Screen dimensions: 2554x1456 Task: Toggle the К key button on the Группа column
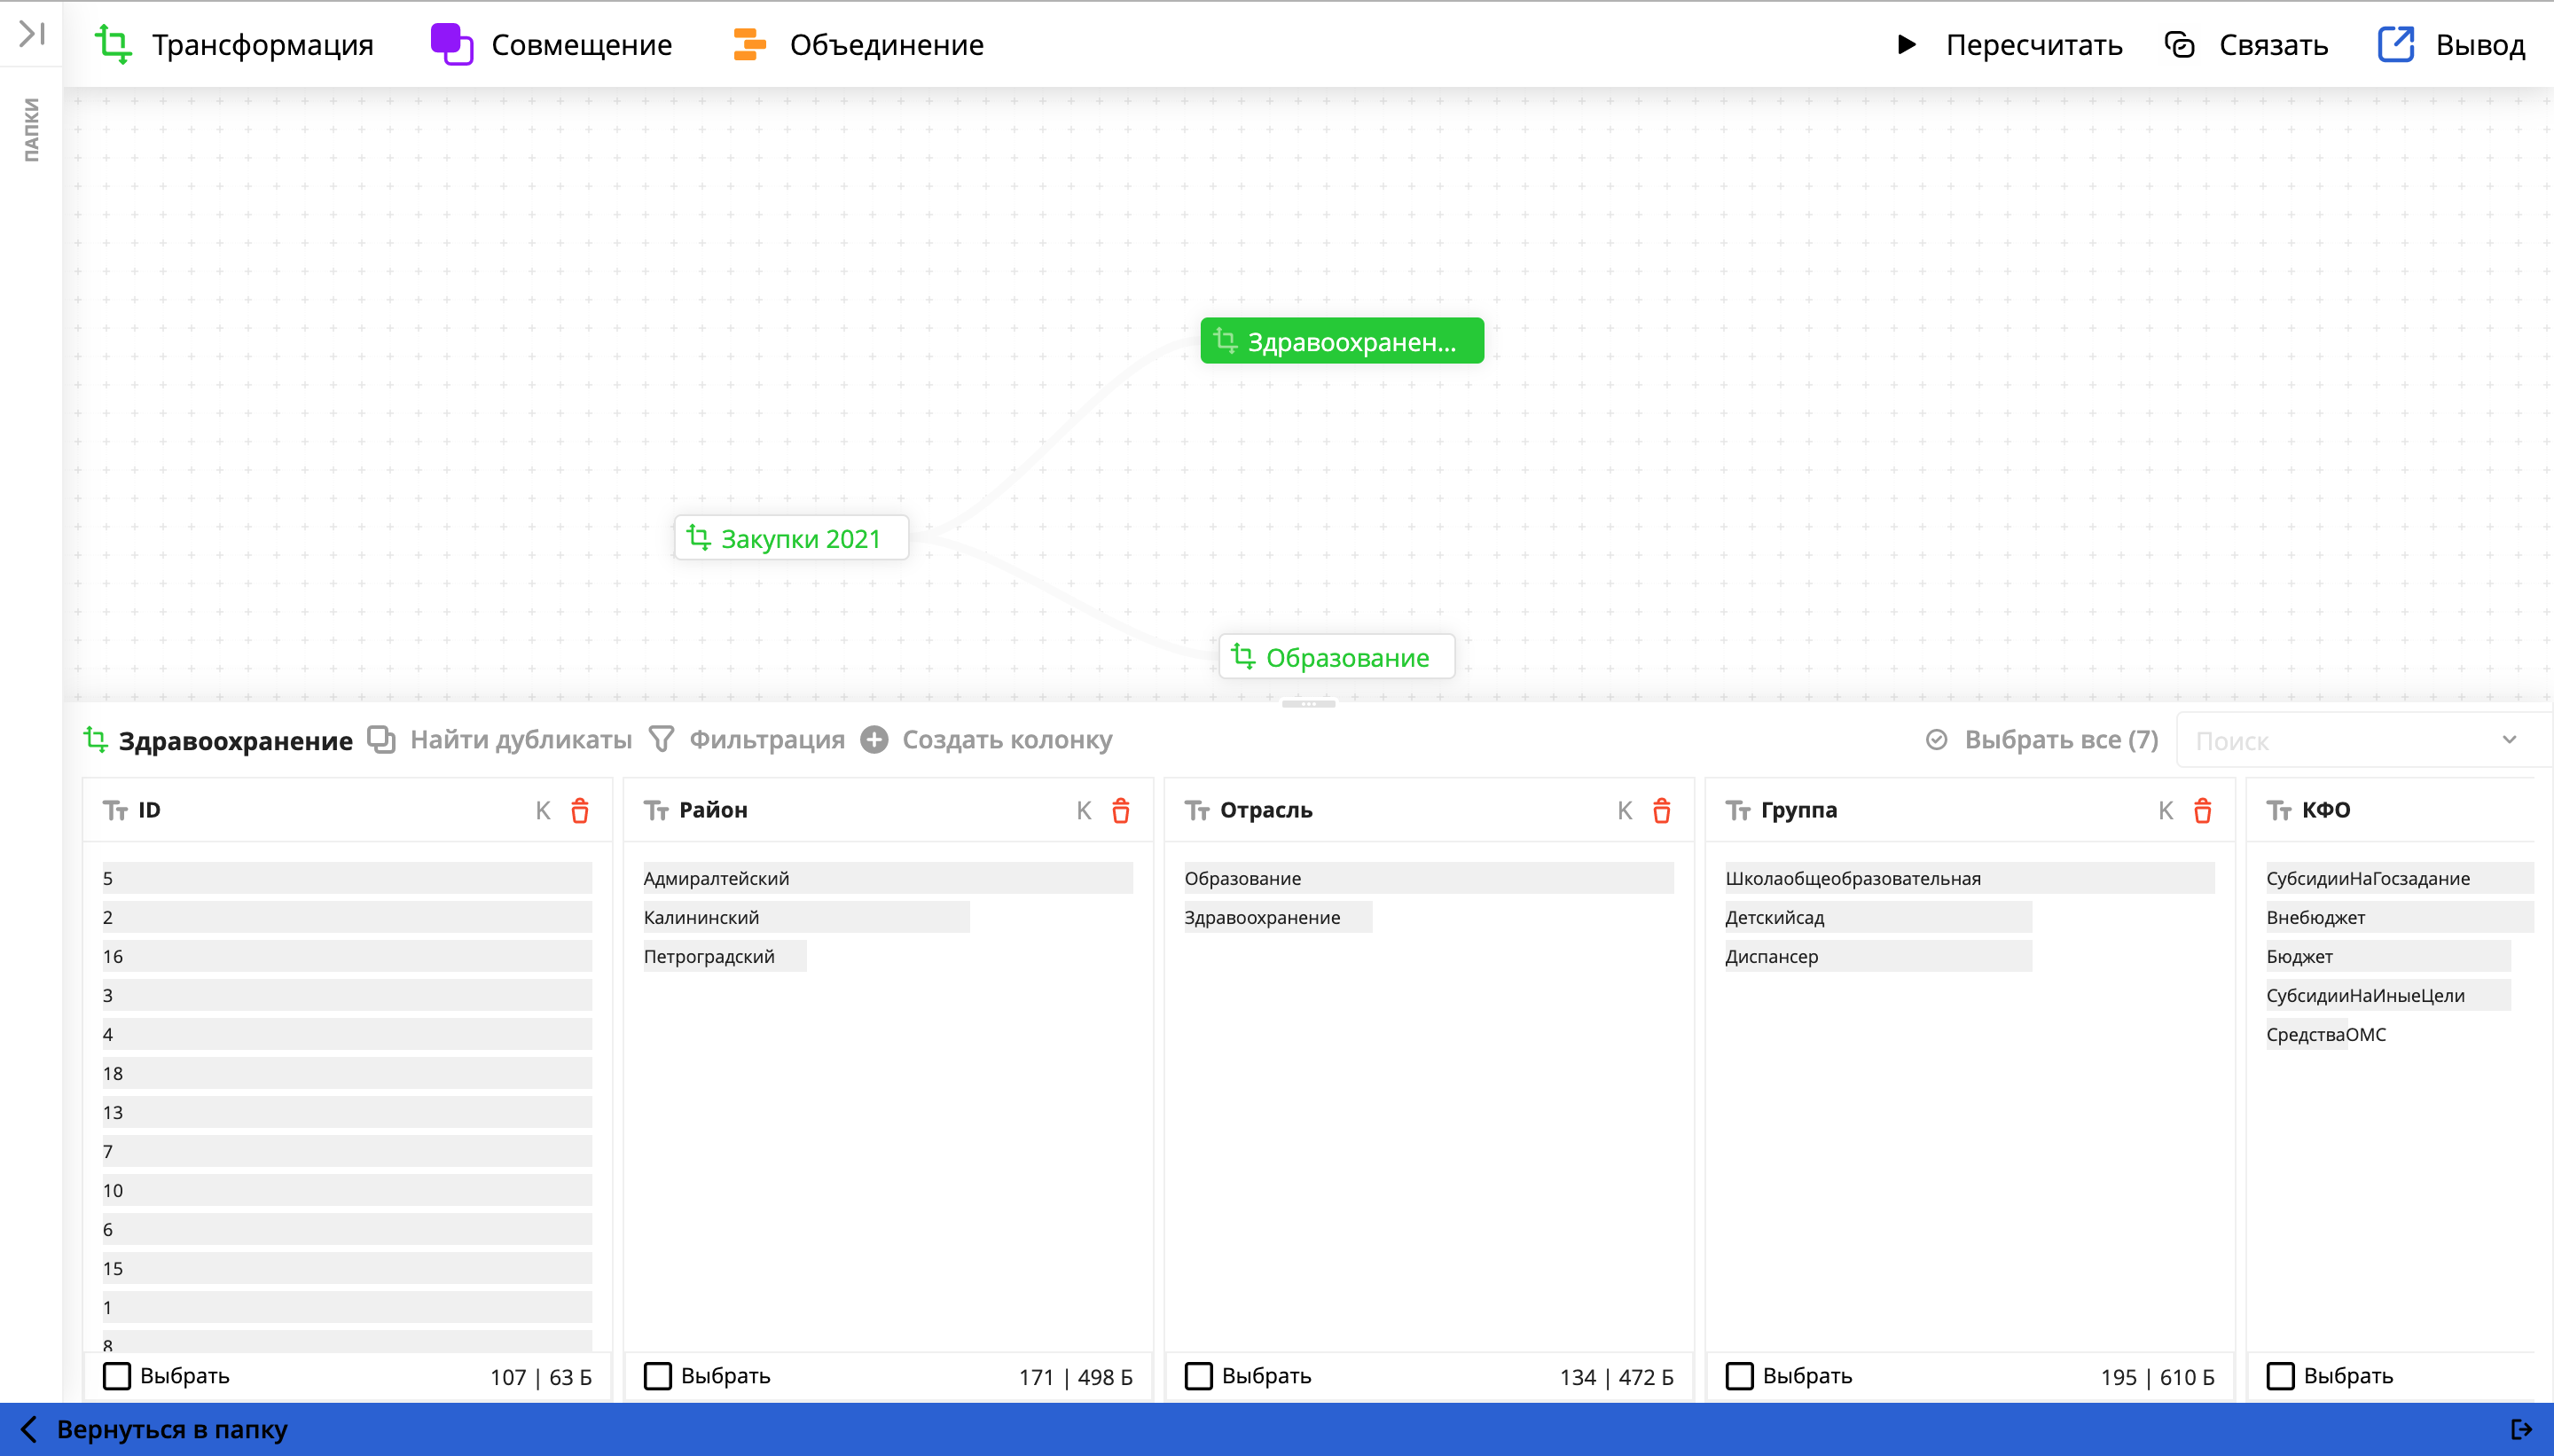coord(2166,811)
